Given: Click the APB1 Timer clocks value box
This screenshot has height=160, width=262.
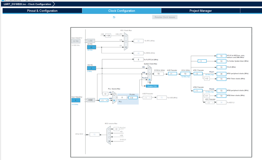Looking at the screenshot, I should click(x=221, y=79).
